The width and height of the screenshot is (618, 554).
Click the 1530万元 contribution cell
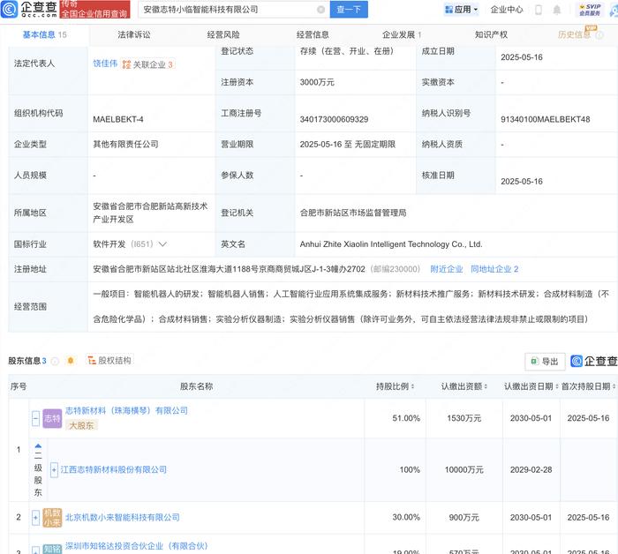(463, 418)
